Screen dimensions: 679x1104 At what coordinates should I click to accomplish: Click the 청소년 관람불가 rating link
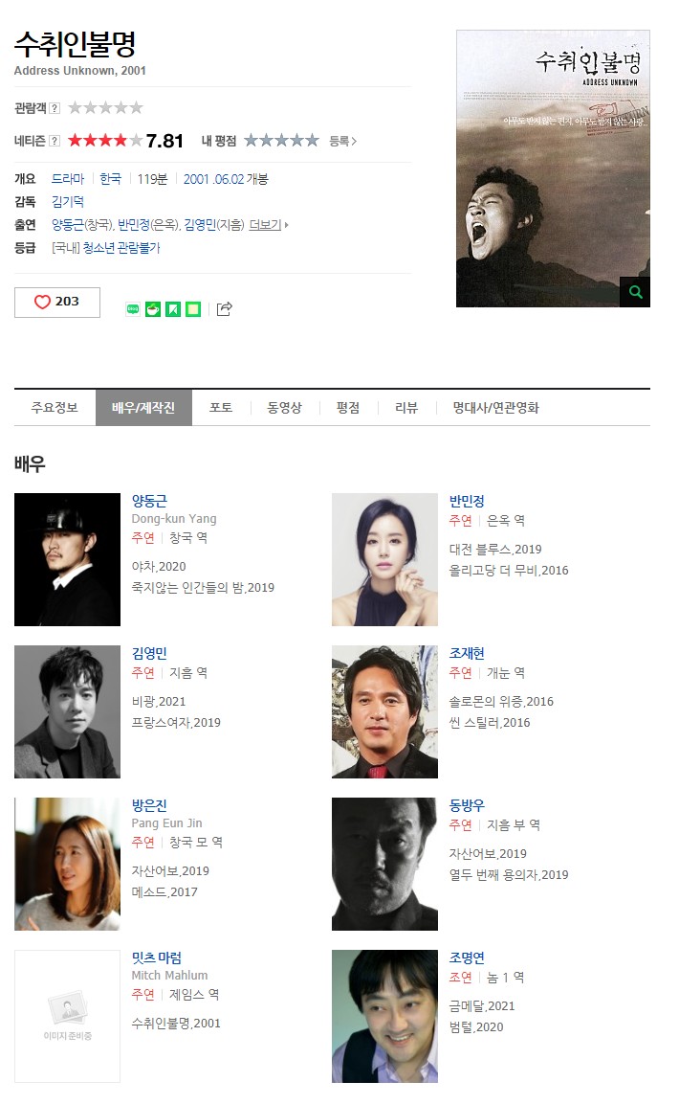coord(121,248)
